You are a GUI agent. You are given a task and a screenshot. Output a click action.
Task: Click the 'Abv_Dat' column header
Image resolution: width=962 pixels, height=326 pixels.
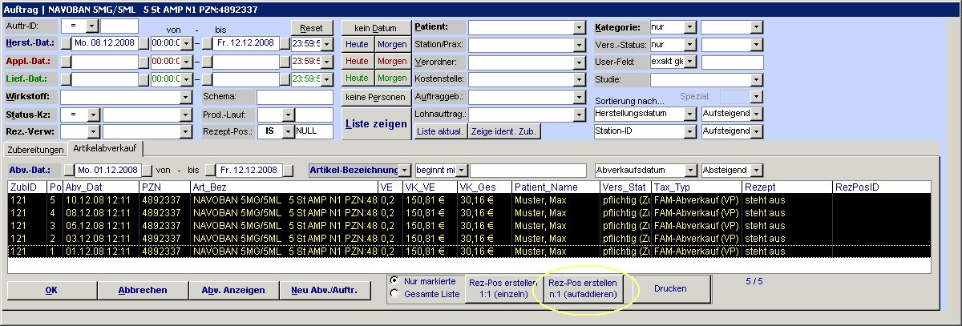pyautogui.click(x=101, y=187)
